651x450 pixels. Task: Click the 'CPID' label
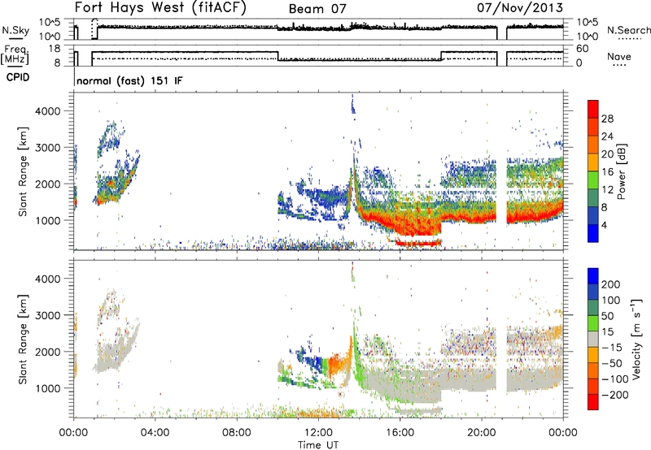(18, 77)
